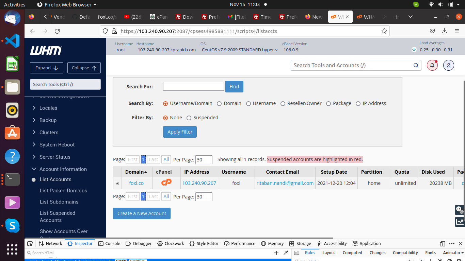Viewport: 465px width, 261px height.
Task: Expand the foxl.co account row details
Action: pyautogui.click(x=117, y=184)
